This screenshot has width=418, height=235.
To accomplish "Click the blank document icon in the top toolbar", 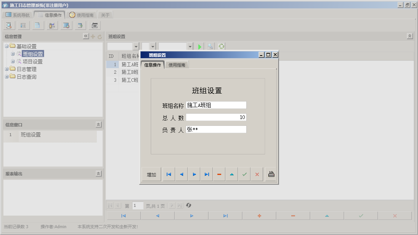I will tap(37, 25).
